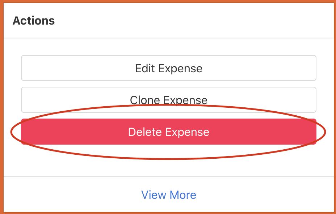Select the Actions title text

pos(34,21)
